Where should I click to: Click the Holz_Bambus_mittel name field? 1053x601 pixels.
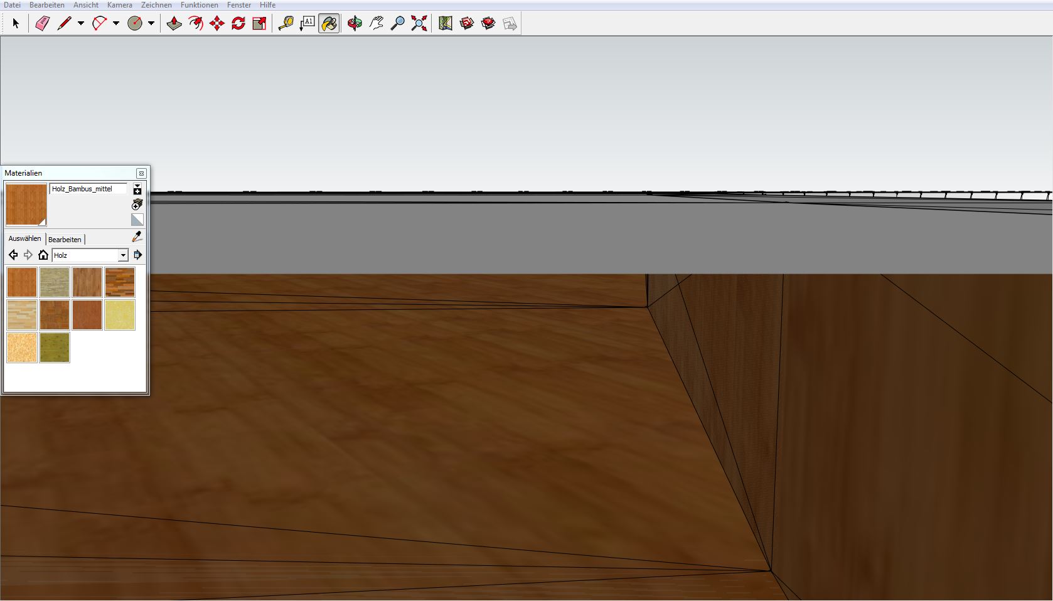tap(88, 189)
